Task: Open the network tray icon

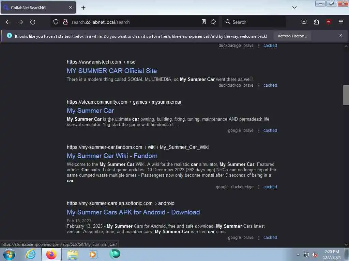Action: (x=306, y=255)
